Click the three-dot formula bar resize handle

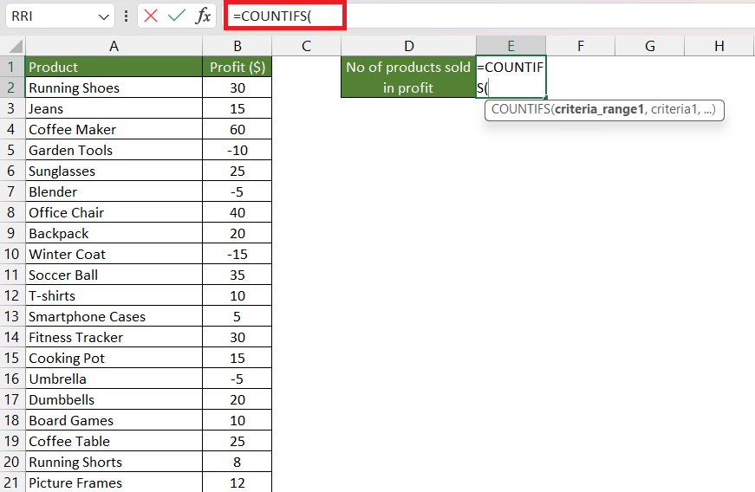[x=127, y=16]
